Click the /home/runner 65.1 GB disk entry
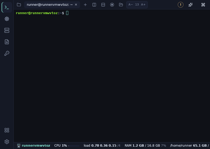 point(190,146)
